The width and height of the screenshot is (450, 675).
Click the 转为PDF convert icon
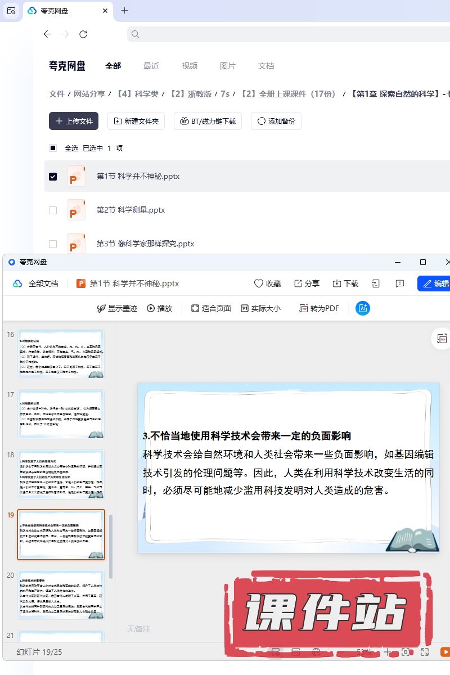click(x=304, y=308)
